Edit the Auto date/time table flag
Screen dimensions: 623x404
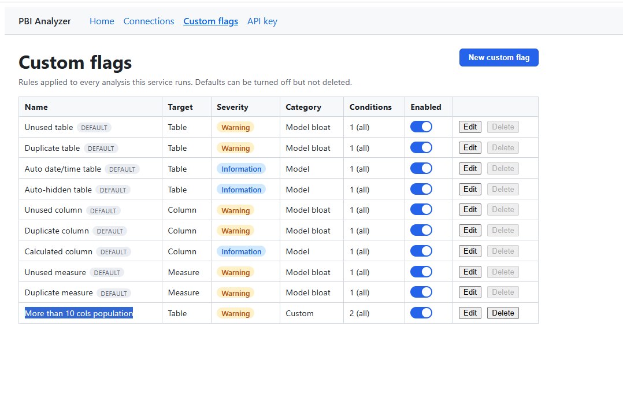[470, 168]
